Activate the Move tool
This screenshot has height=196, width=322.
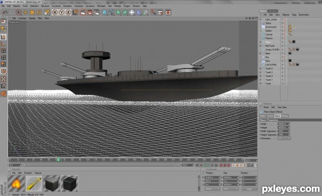tap(25, 12)
